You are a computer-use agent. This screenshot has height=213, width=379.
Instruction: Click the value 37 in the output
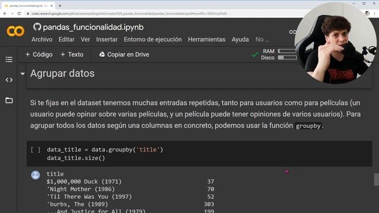pyautogui.click(x=211, y=182)
